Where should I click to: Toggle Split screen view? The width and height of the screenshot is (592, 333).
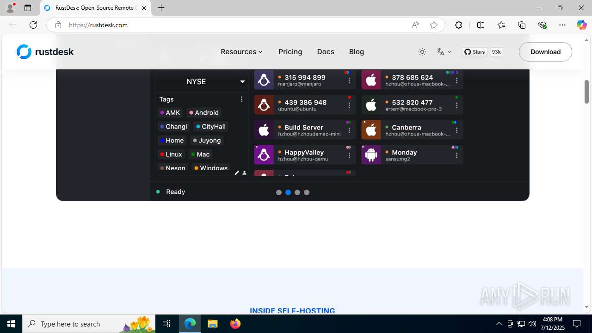pyautogui.click(x=481, y=25)
